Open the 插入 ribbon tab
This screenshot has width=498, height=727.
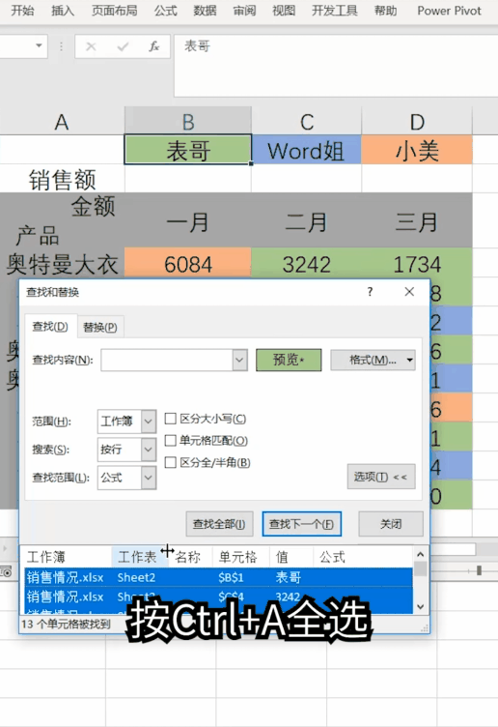(x=63, y=11)
